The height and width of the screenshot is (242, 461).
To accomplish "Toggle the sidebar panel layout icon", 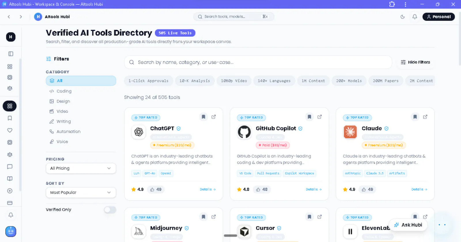I will coord(11,54).
